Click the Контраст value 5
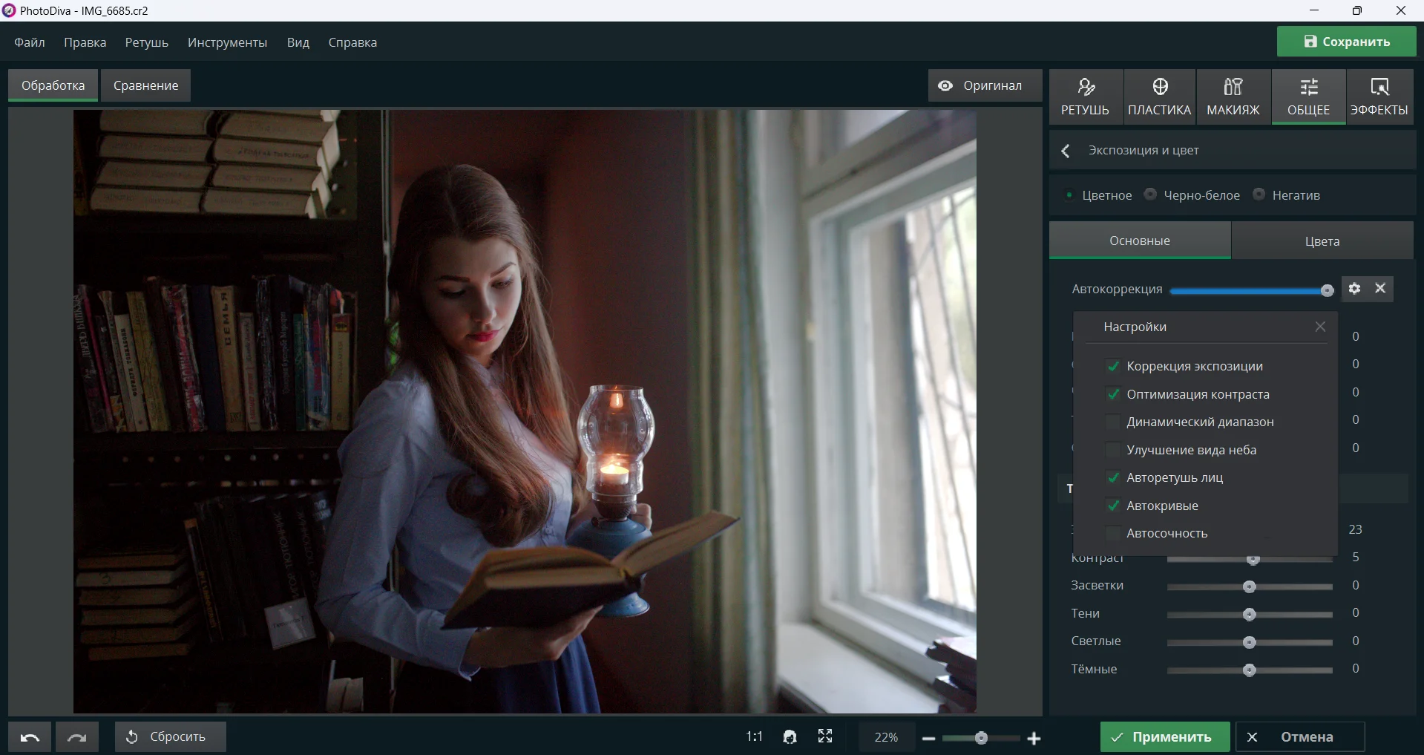The width and height of the screenshot is (1424, 755). click(x=1355, y=557)
